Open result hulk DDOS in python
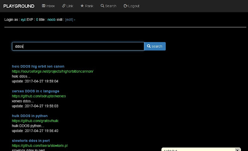Viewport: 248px width, 151px height. 30,116
